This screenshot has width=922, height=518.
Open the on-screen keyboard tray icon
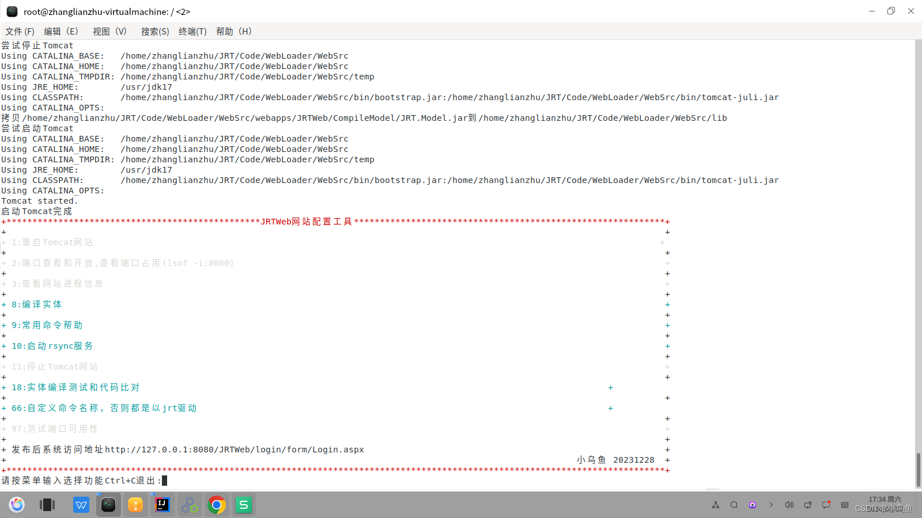(x=845, y=505)
